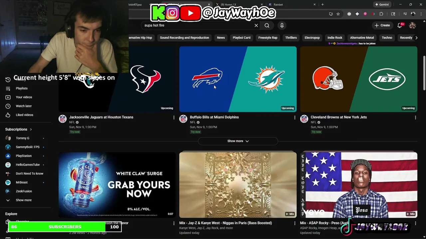Click Try now under Jaguars at Texans
This screenshot has height=239, width=426.
coord(75,132)
